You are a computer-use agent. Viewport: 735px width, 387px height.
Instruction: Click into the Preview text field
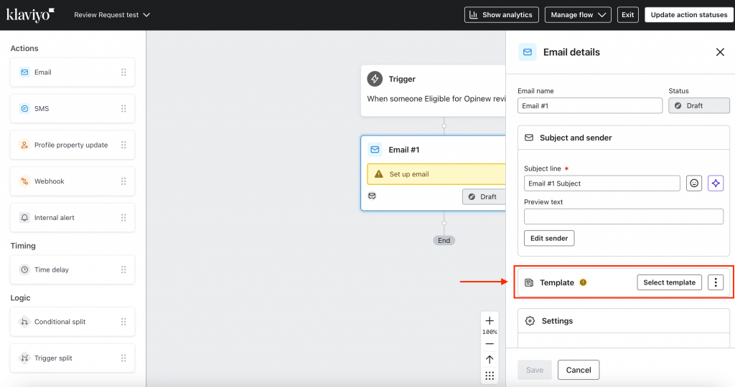point(624,216)
